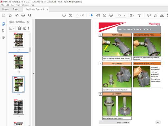Collapse the navigation pane with side arrow
This screenshot has height=126, width=168.
pos(33,73)
